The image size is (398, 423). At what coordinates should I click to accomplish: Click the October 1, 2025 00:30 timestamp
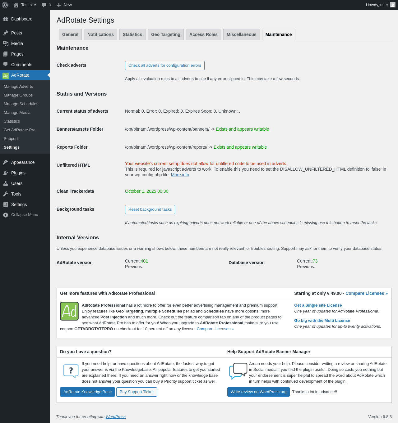point(146,191)
